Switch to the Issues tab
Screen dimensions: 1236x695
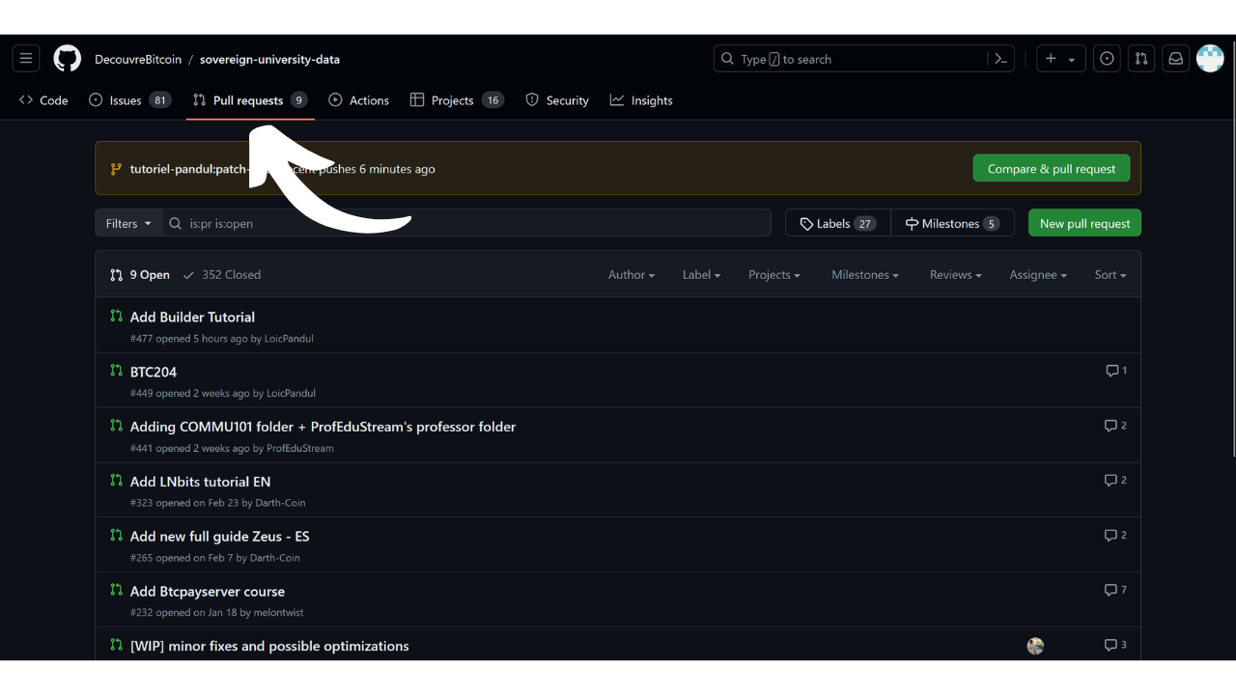coord(129,100)
